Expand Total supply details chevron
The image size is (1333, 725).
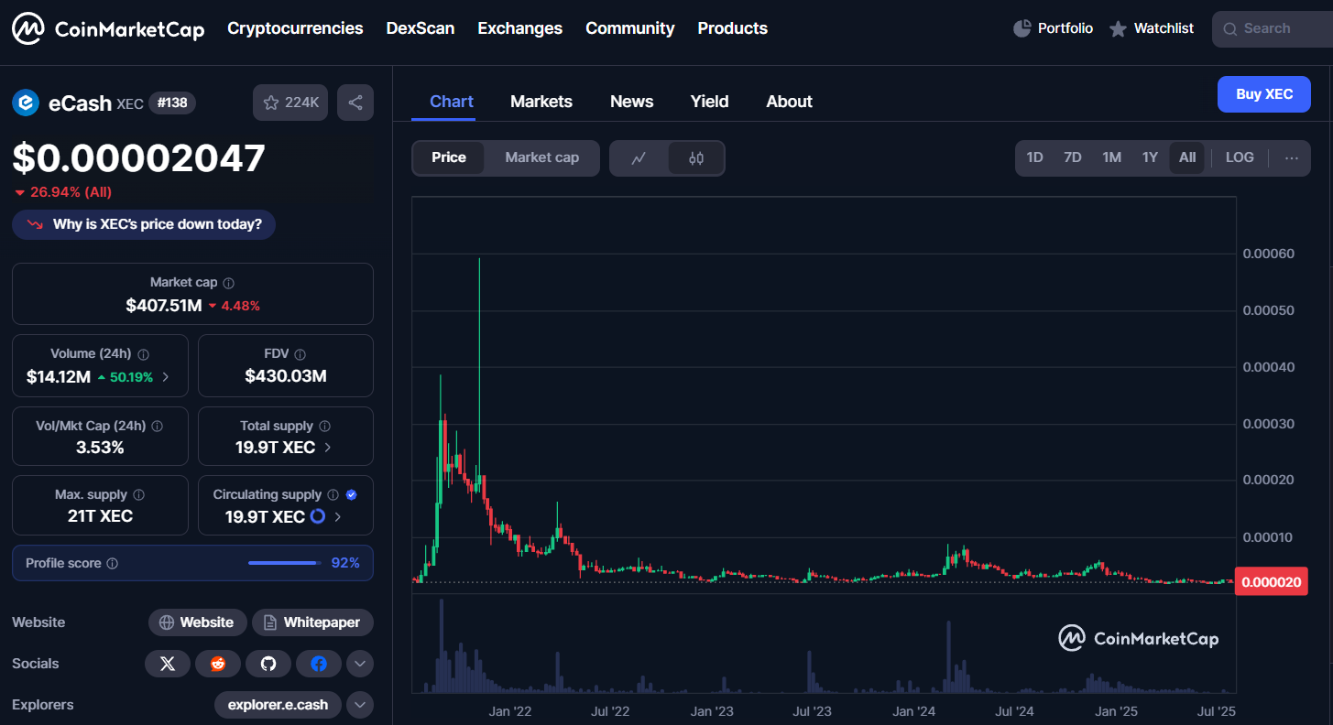point(328,448)
